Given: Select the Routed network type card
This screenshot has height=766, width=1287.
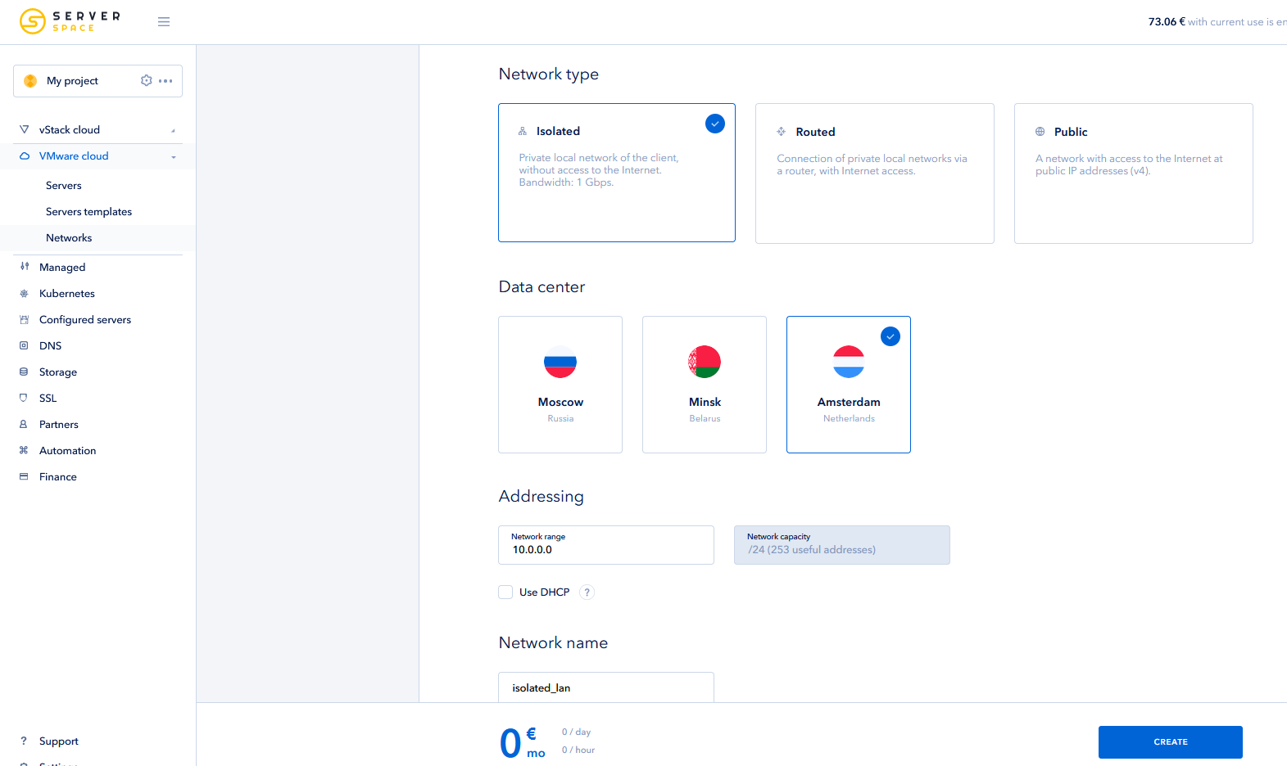Looking at the screenshot, I should click(x=874, y=173).
